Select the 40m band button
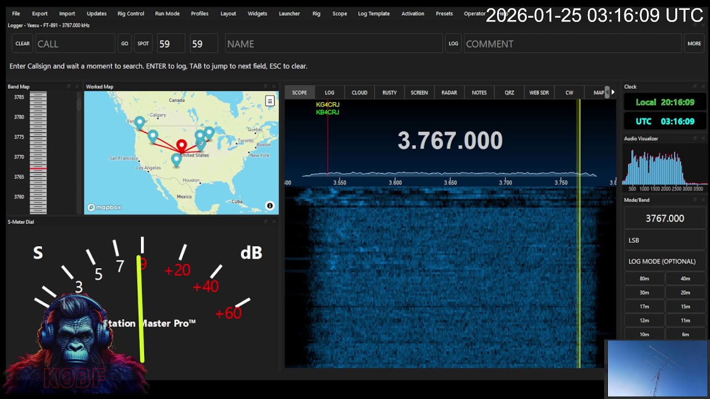710x399 pixels. click(x=686, y=279)
